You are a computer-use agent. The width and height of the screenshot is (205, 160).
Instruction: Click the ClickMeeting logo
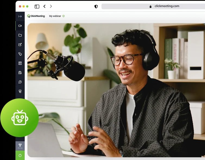[x=36, y=16]
